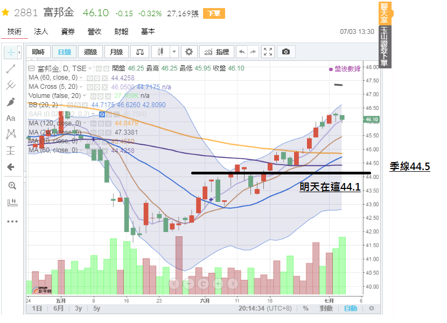Select the 即時 realtime interval

coord(38,52)
